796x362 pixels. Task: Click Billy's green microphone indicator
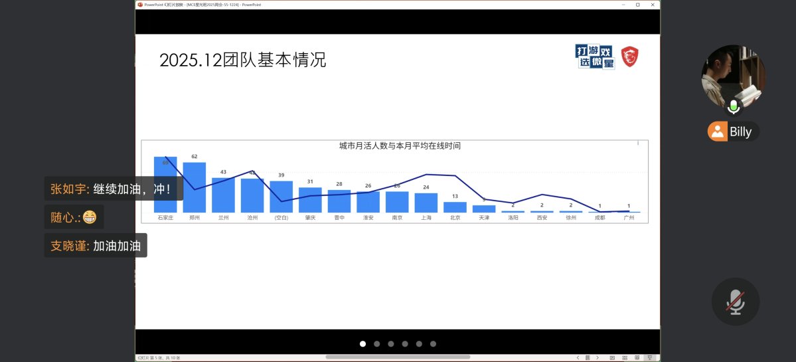click(x=734, y=106)
